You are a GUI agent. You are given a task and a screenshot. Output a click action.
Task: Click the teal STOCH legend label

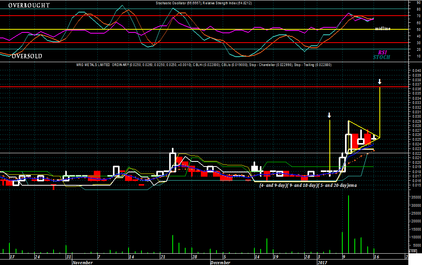[x=381, y=57]
